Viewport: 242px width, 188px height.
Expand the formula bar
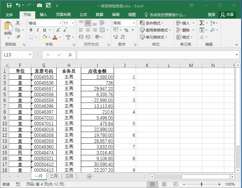[x=237, y=55]
